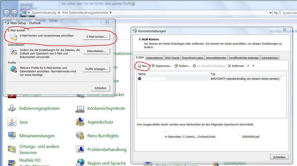
Task: Move account up with arrow icon
Action: click(x=248, y=66)
